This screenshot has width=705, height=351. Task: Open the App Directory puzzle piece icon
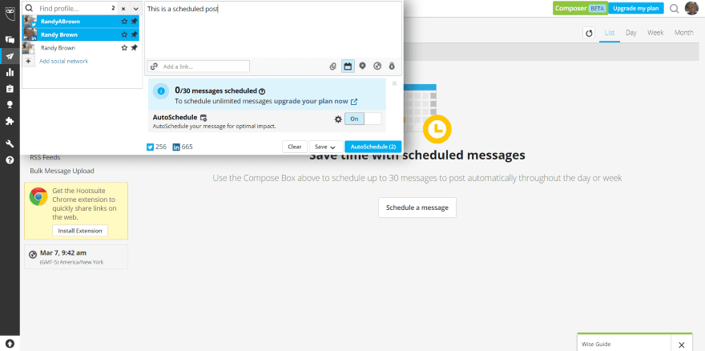pos(10,121)
